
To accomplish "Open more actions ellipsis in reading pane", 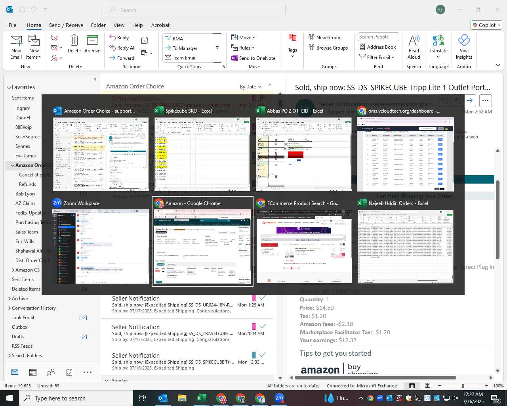I will pos(486,101).
